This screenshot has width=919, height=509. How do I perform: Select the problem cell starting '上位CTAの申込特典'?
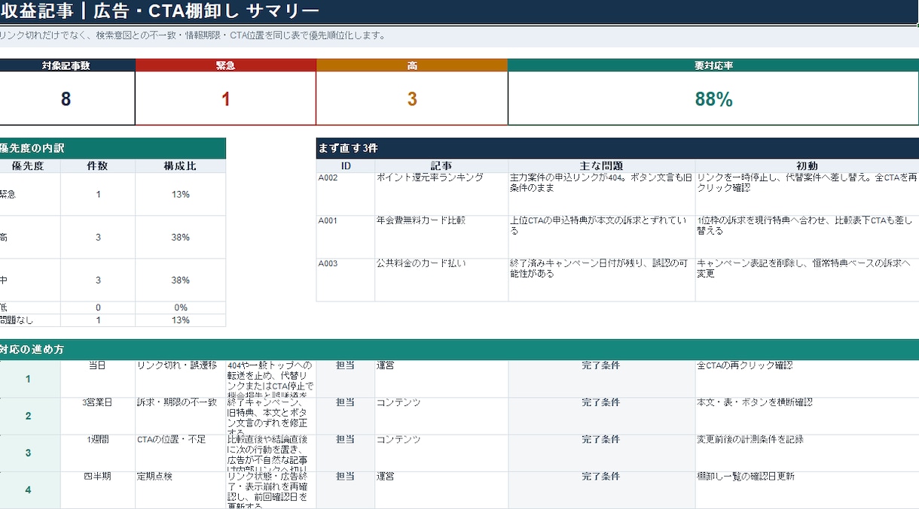click(602, 238)
